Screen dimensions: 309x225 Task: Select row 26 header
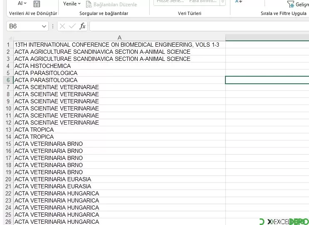pyautogui.click(x=8, y=222)
